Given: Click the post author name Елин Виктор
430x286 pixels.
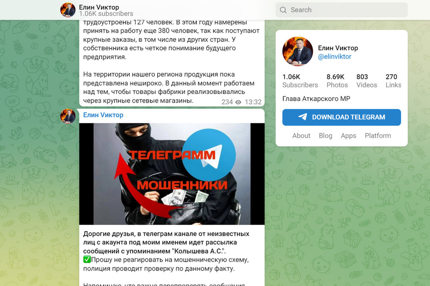Looking at the screenshot, I should (103, 115).
